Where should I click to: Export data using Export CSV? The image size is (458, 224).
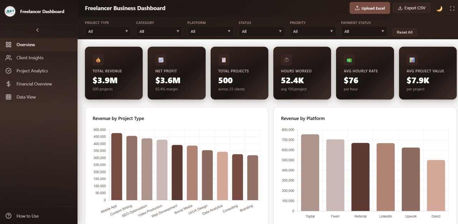pos(411,8)
